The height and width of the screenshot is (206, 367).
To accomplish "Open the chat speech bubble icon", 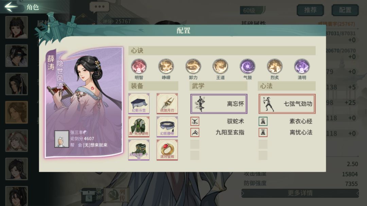I will tap(100, 7).
